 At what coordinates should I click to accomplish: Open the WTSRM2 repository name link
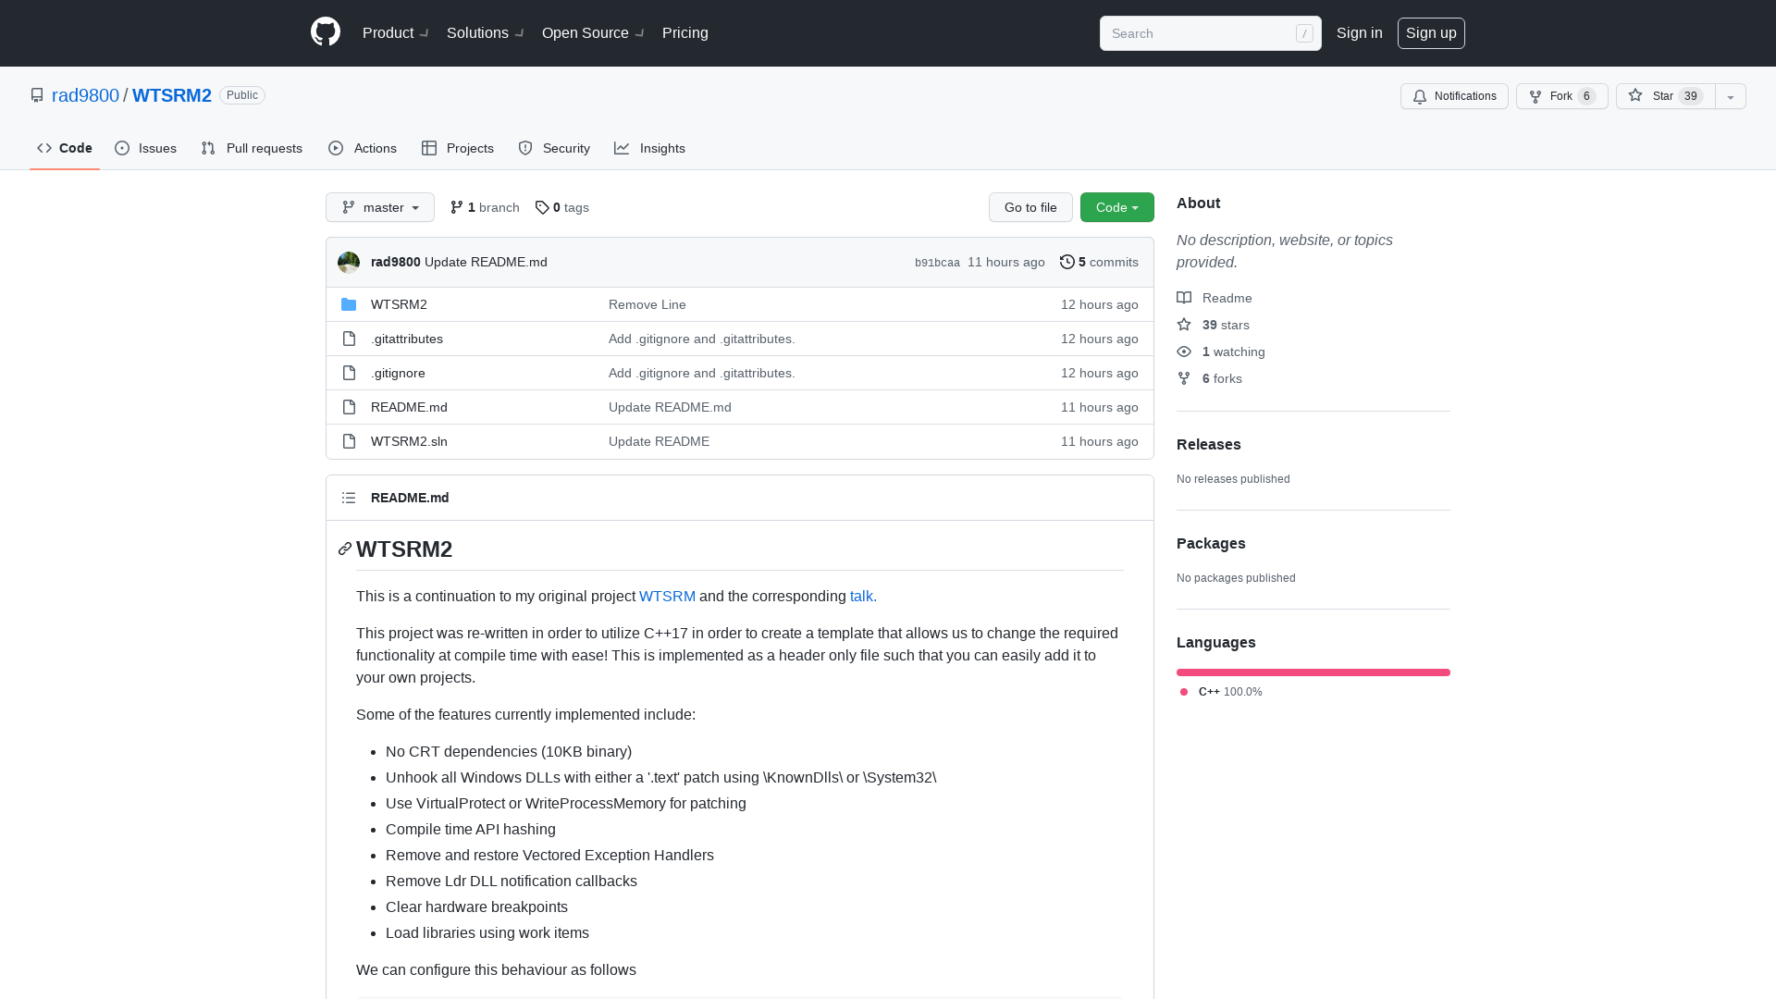pos(172,95)
